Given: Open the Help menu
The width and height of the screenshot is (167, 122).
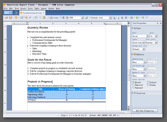Looking at the screenshot, I should (58, 8).
